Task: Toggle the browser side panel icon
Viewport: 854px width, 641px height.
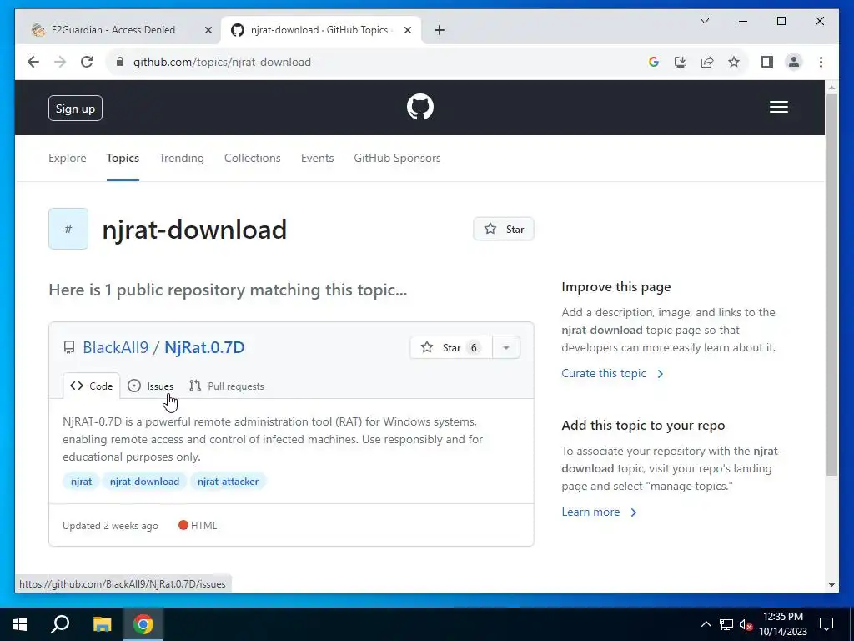Action: point(767,62)
